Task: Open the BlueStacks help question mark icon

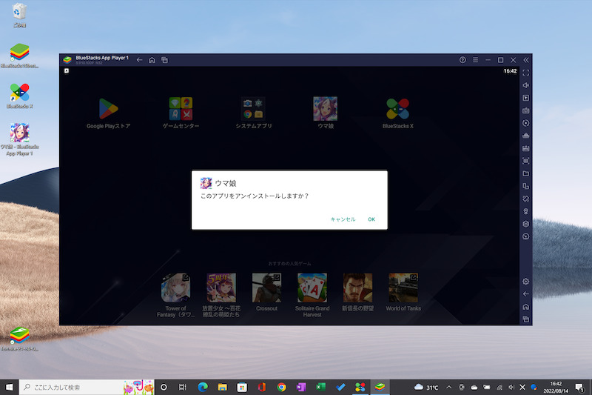Action: tap(462, 59)
